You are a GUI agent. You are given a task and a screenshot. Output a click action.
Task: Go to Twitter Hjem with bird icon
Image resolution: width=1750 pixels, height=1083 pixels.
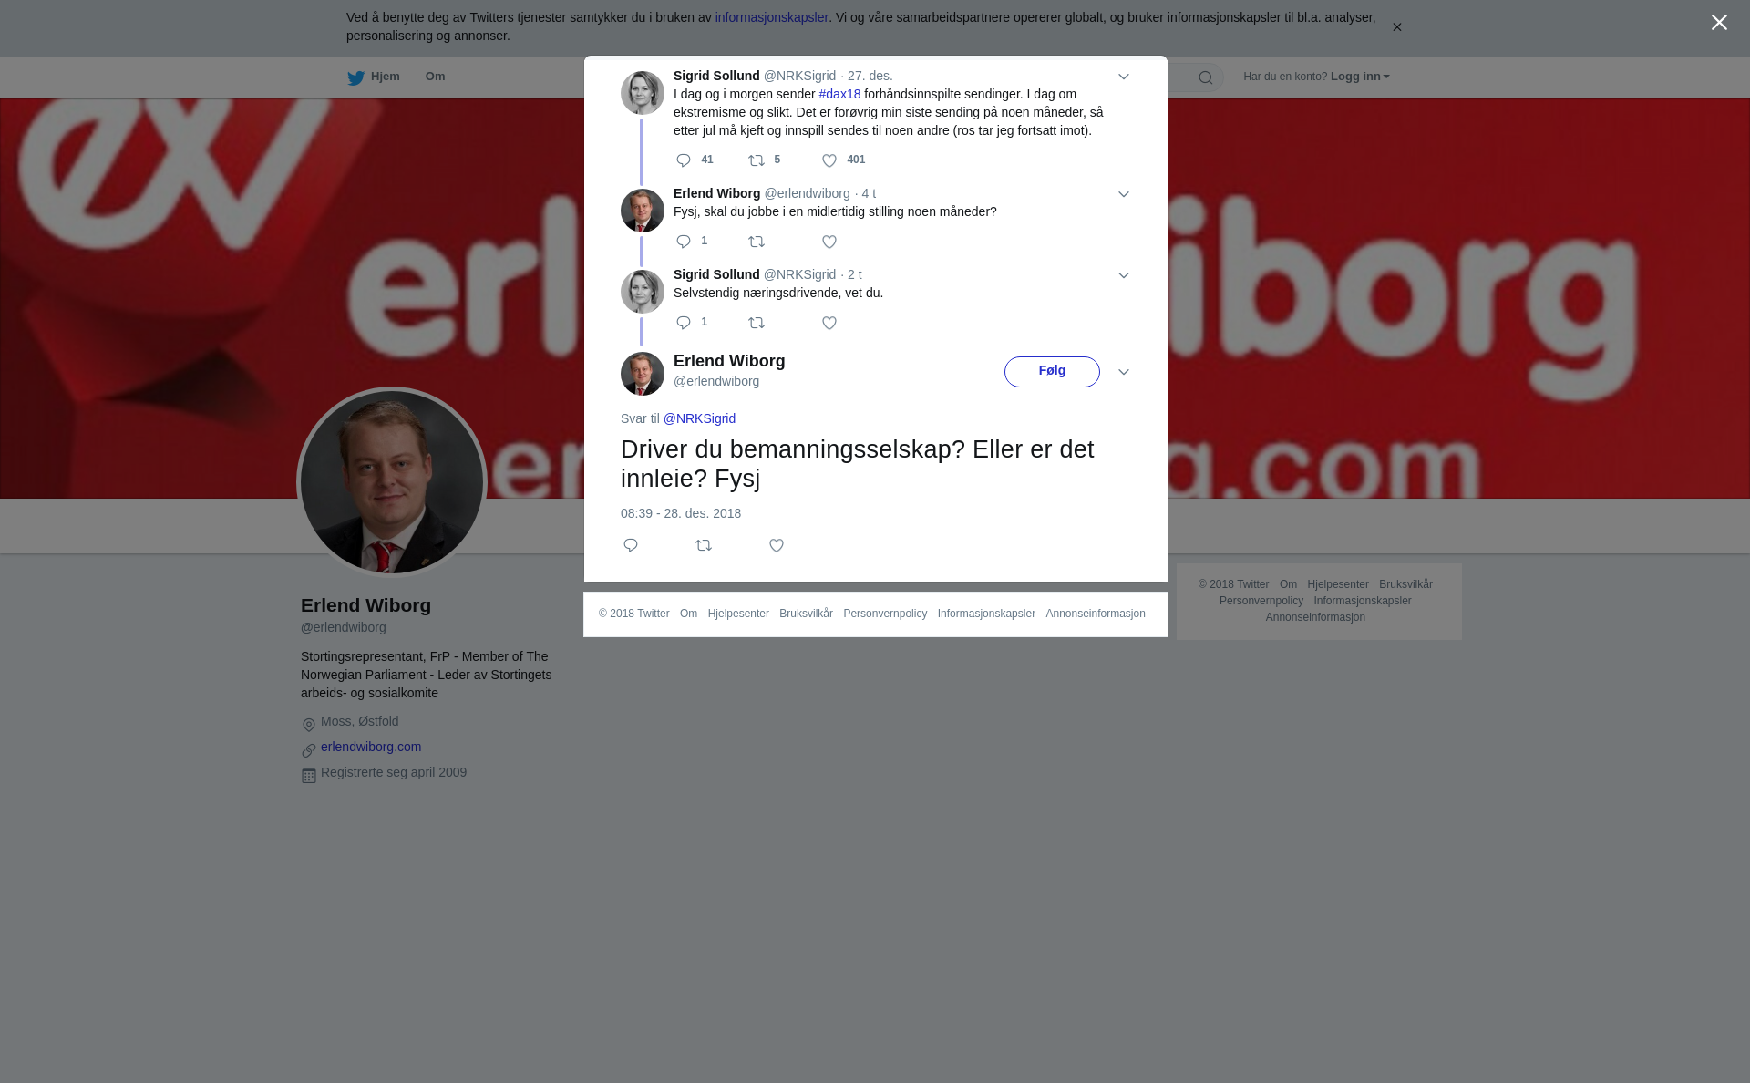(374, 77)
